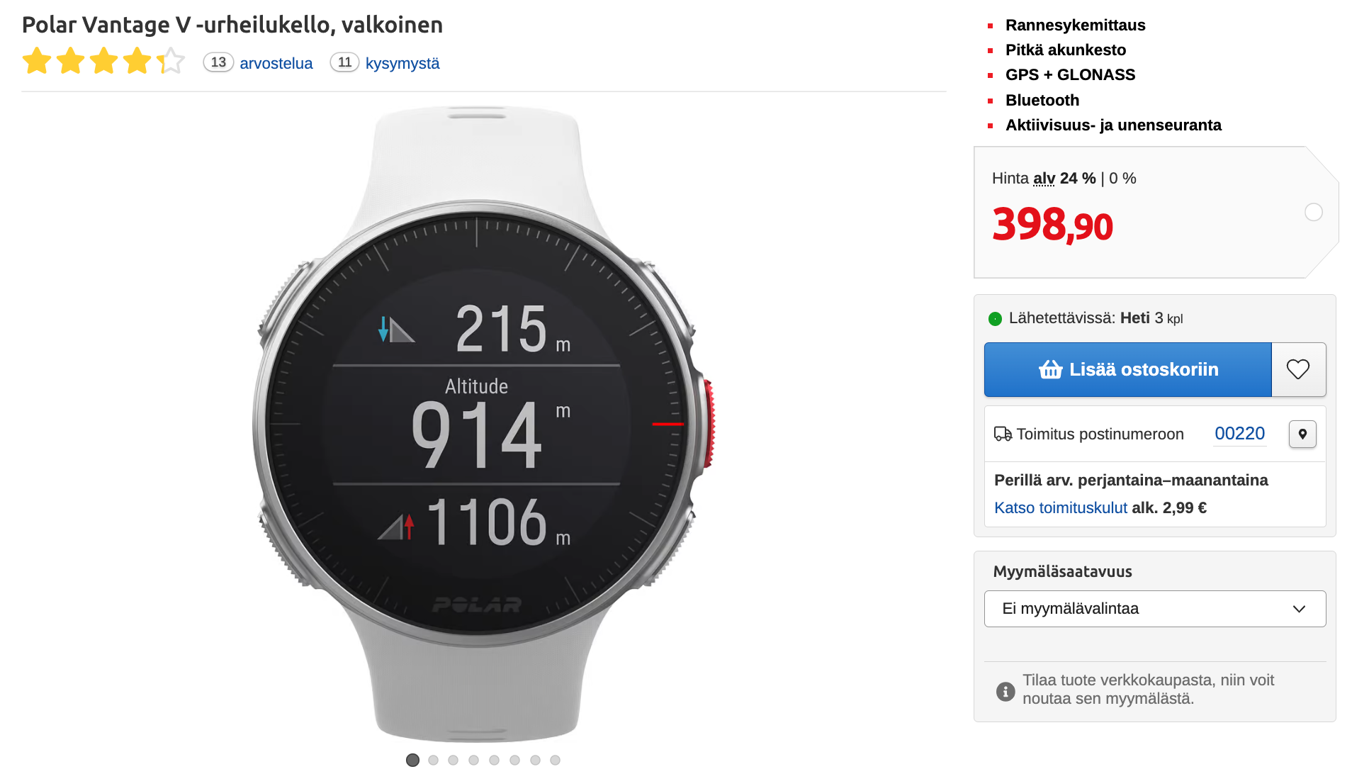Click the delivery truck icon
Screen dimensions: 1352x769
(x=1003, y=434)
